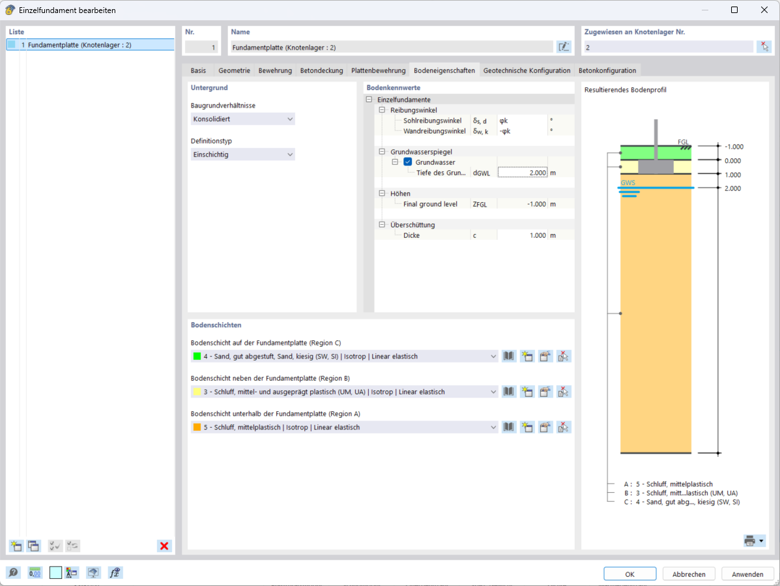Remove the Region B soil layer assignment

[563, 392]
